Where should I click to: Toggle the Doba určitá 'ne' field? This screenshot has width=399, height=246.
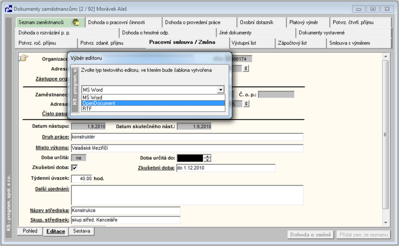click(79, 158)
